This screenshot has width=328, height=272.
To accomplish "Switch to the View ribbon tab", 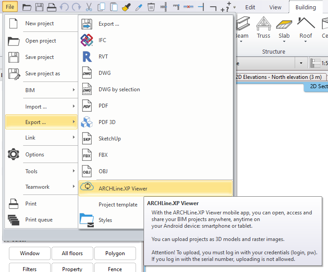I will pyautogui.click(x=275, y=7).
